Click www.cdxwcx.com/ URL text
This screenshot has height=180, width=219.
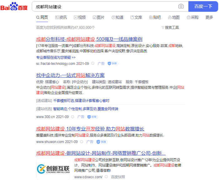(x=88, y=177)
